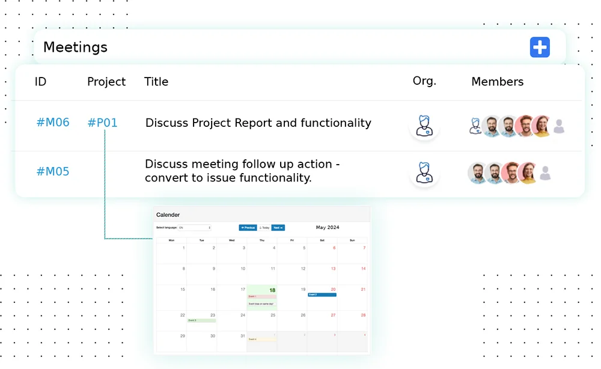Select the grey placeholder avatar in #M05 members
The image size is (601, 369).
point(545,172)
